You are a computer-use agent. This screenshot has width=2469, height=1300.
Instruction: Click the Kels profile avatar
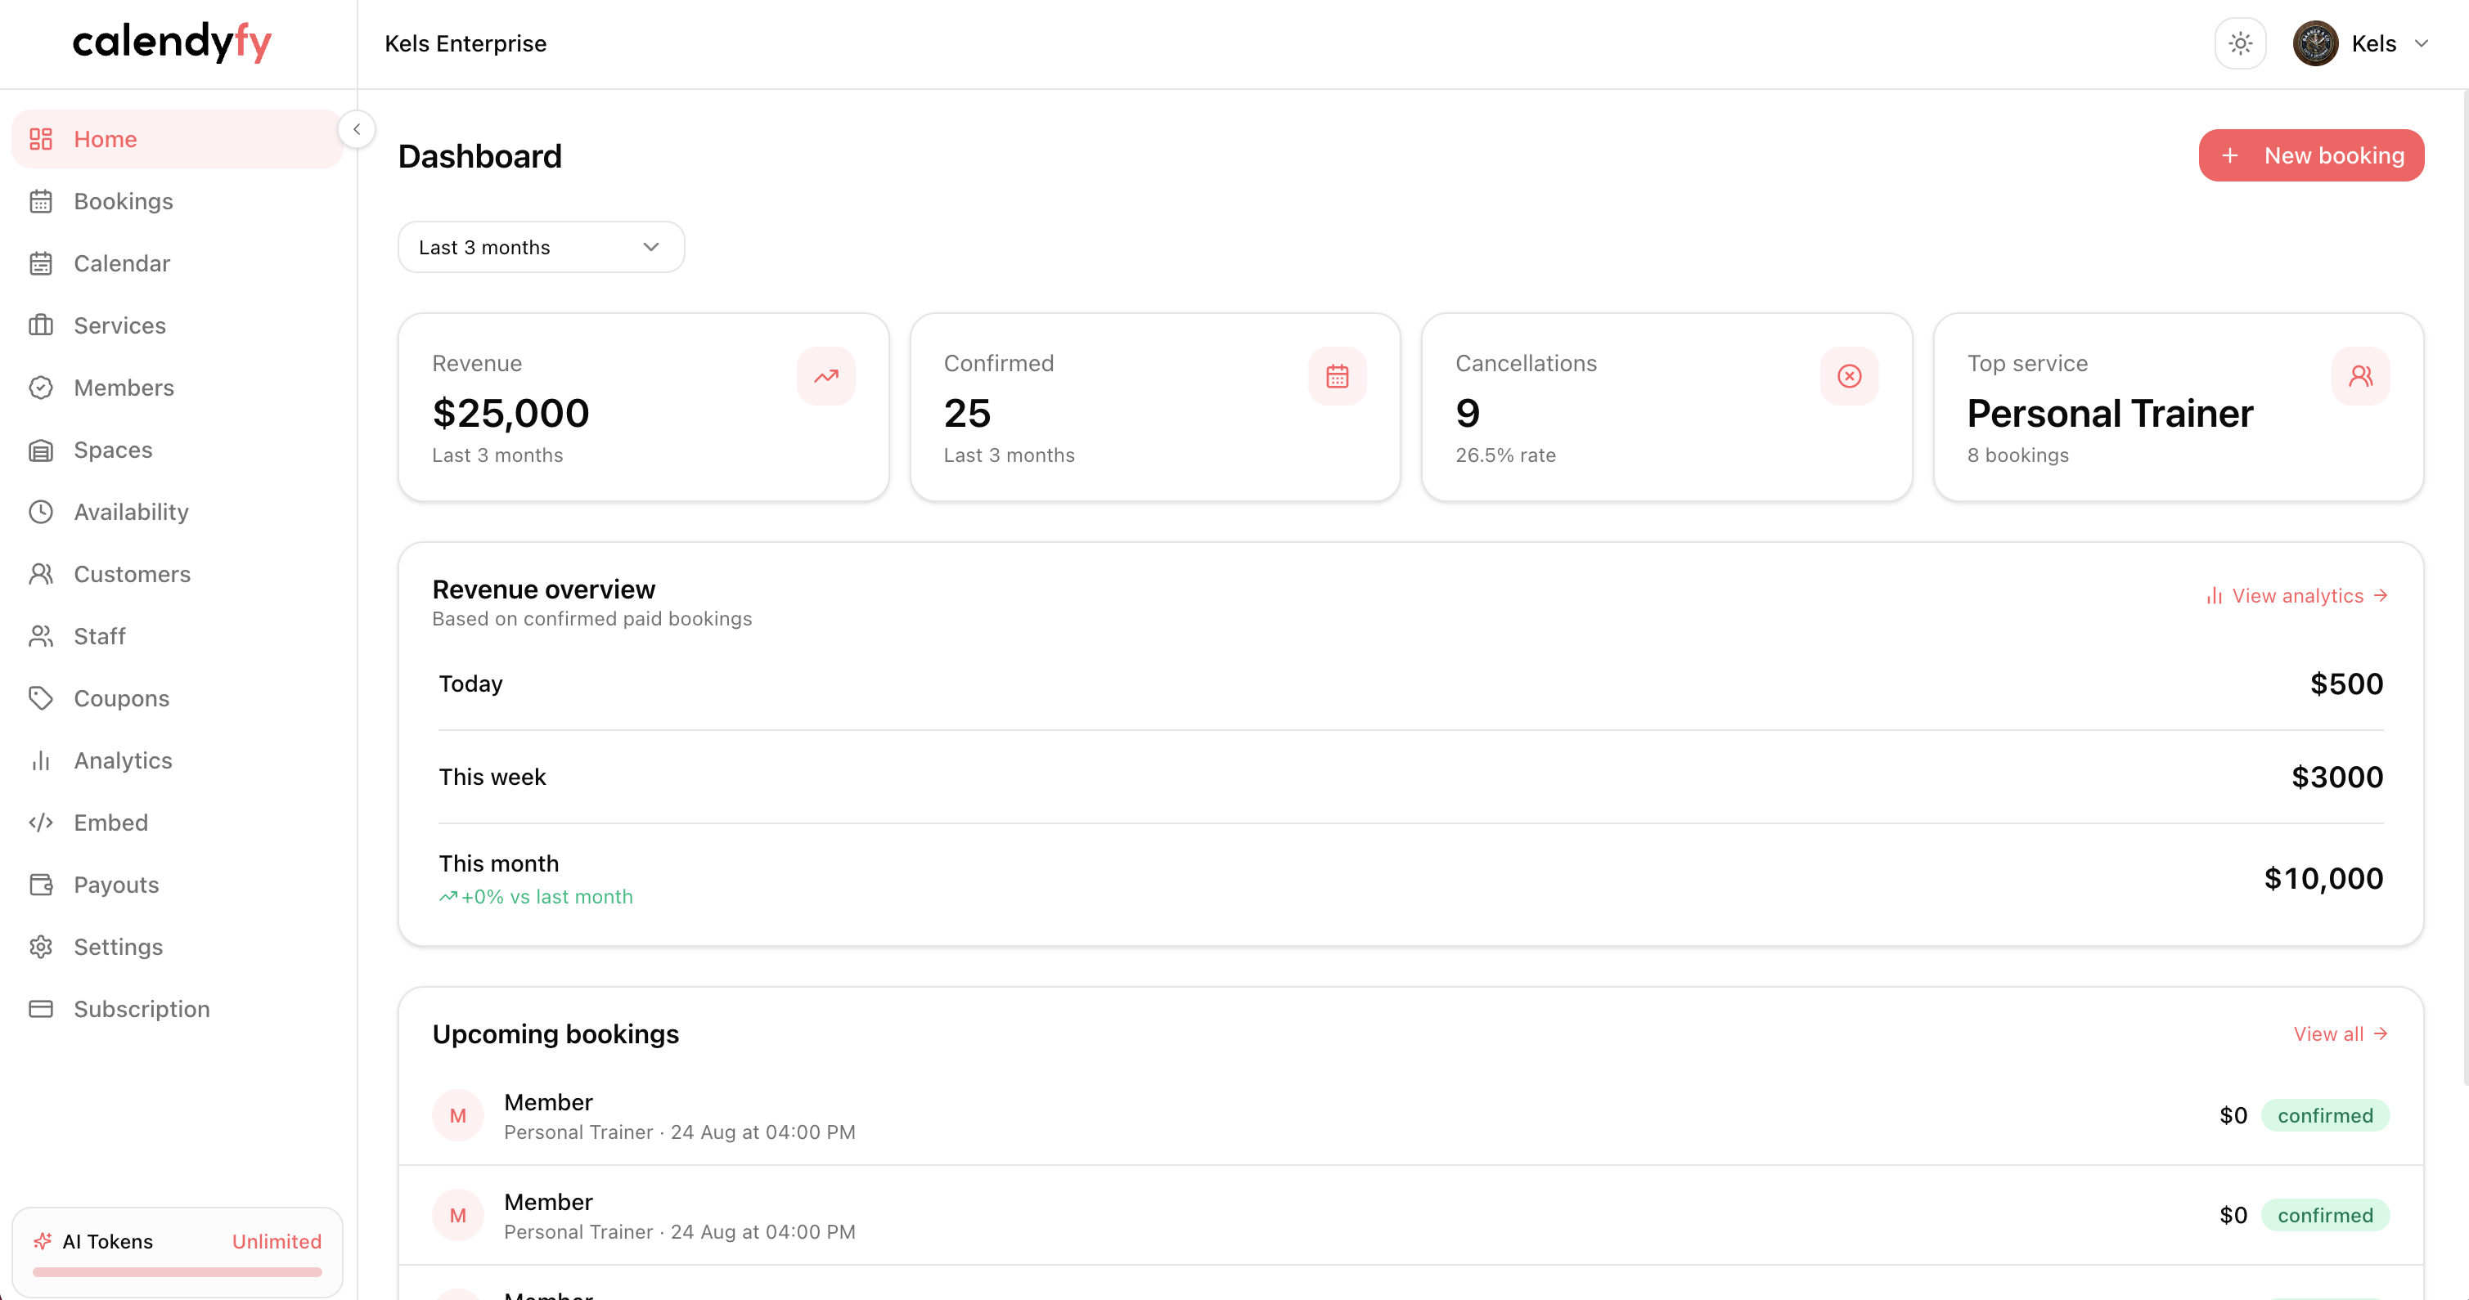[2314, 44]
